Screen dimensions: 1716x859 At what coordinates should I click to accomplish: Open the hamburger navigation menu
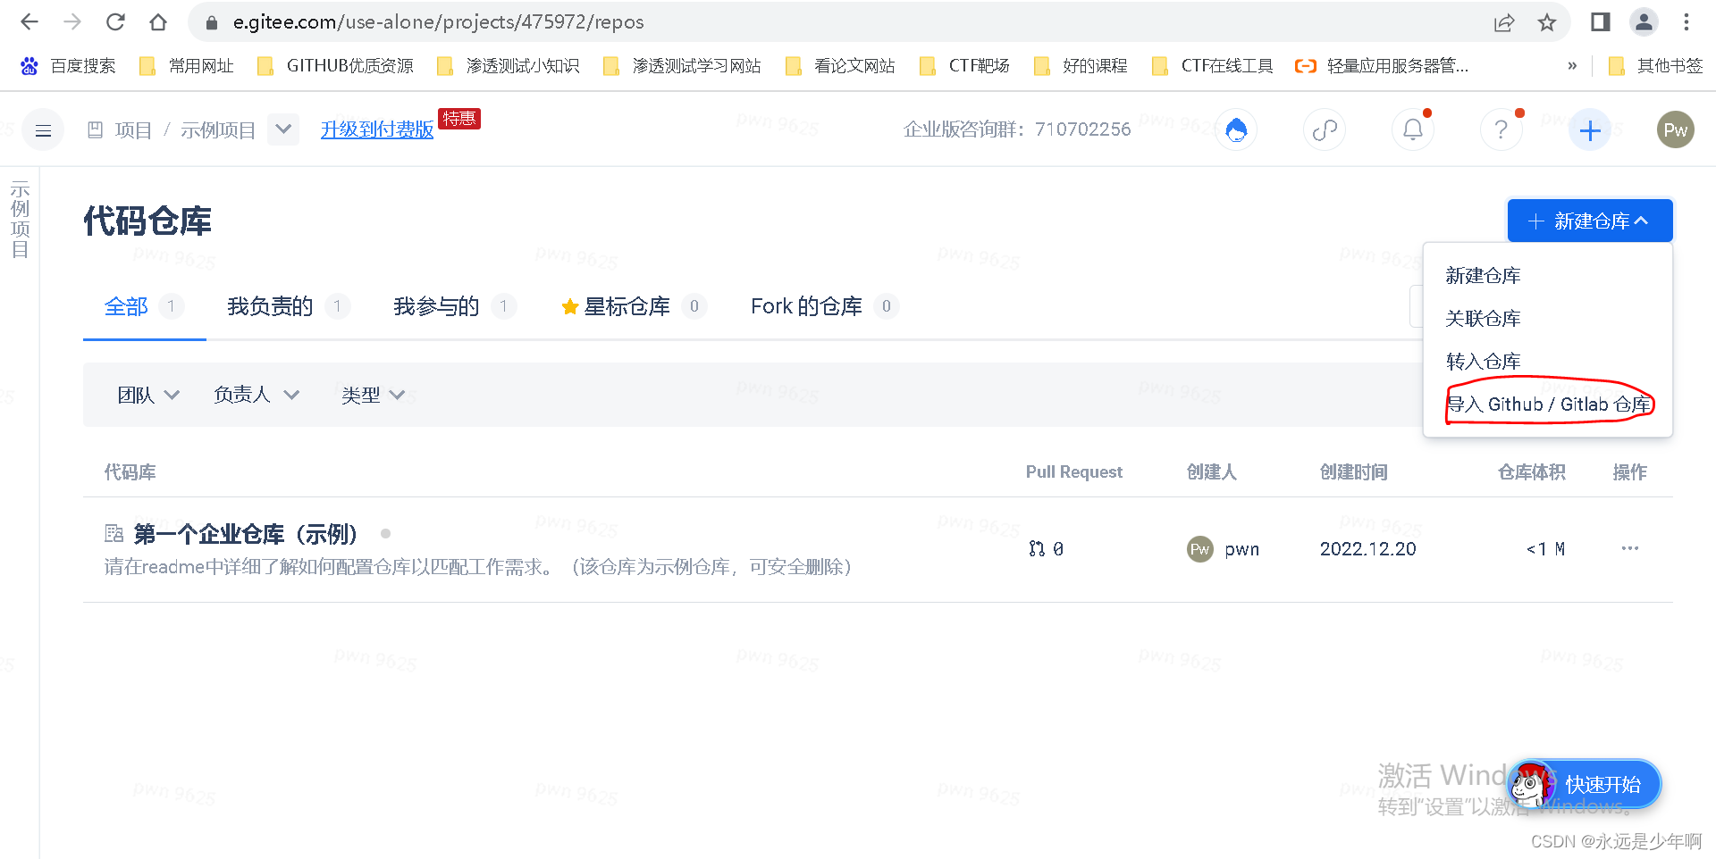[41, 129]
